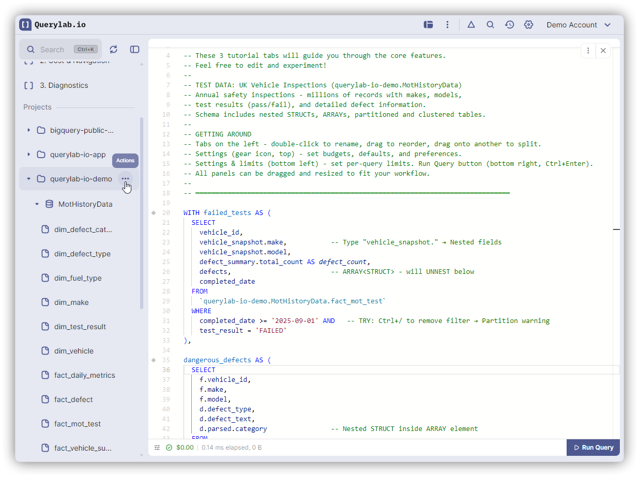Select the fact_mot_test table
The height and width of the screenshot is (477, 639).
(77, 424)
